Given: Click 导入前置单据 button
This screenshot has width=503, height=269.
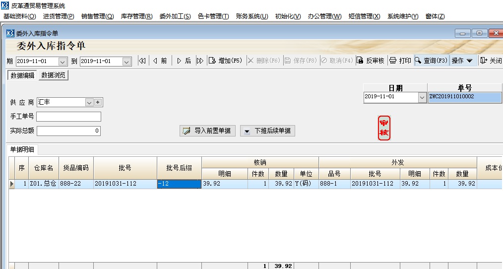Looking at the screenshot, I should click(x=207, y=131).
